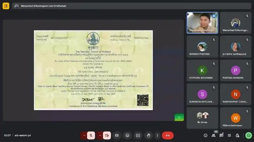Click muted mic icon on Wijitra tile
254x142 pixels.
pos(247,111)
